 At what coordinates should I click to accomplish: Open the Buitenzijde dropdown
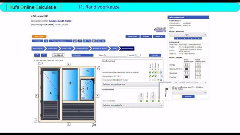(83, 55)
